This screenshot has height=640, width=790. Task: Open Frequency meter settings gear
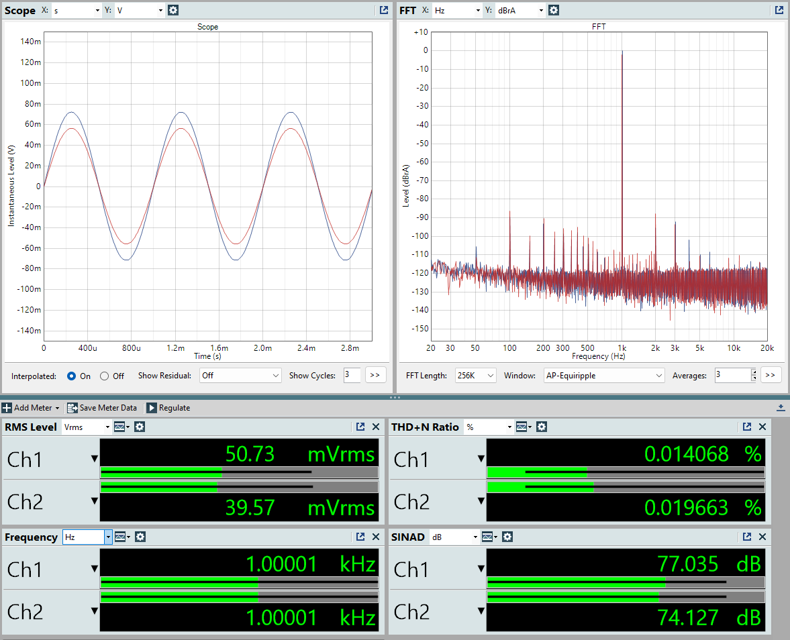(x=140, y=537)
